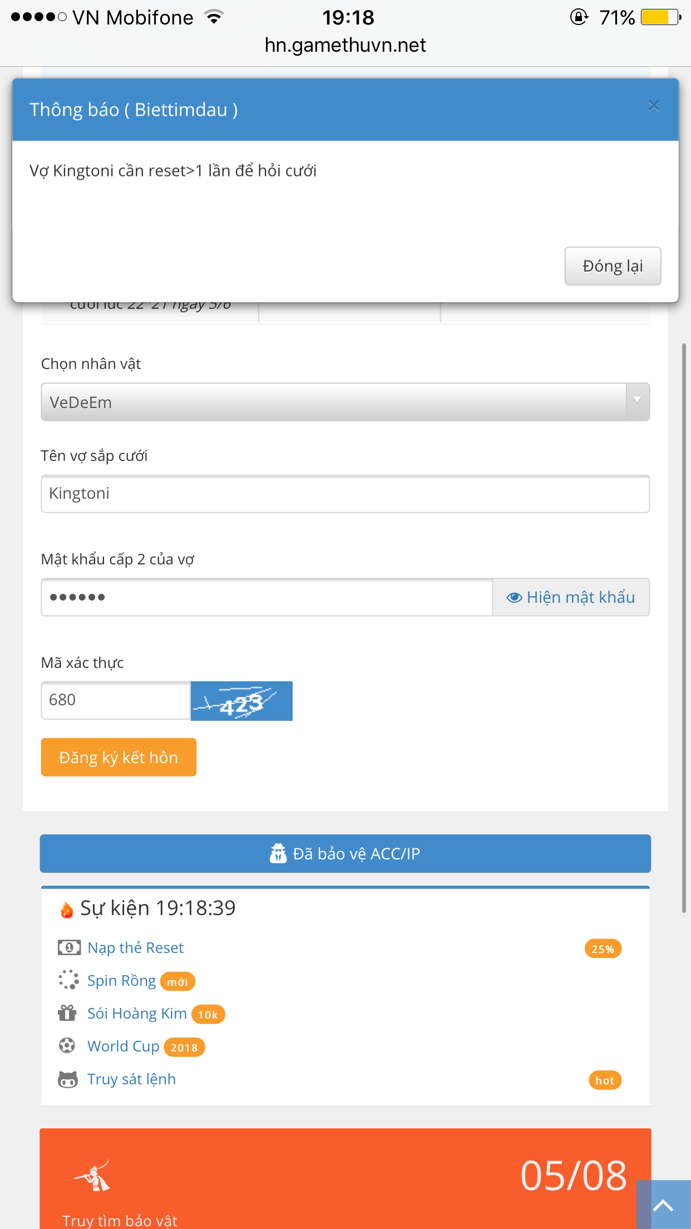Viewport: 691px width, 1229px height.
Task: Close the Thông báo dialog with X
Action: 654,106
